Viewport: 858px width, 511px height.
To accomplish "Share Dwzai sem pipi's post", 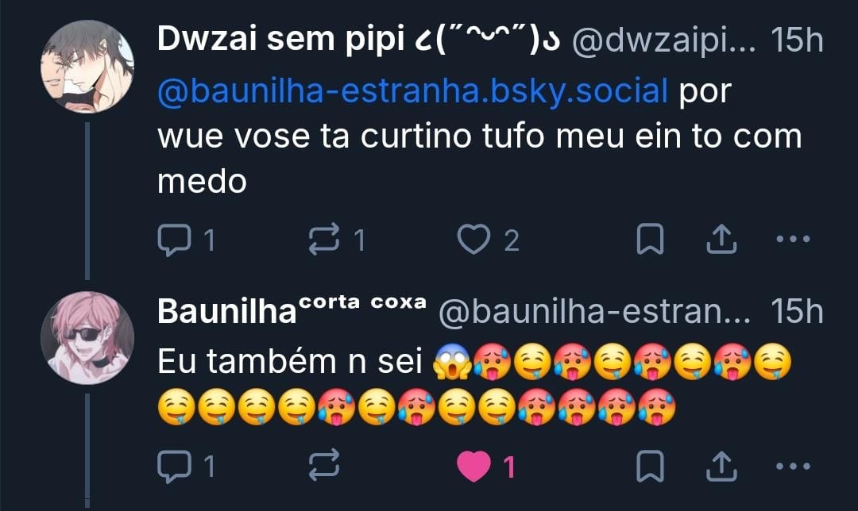I will point(721,240).
